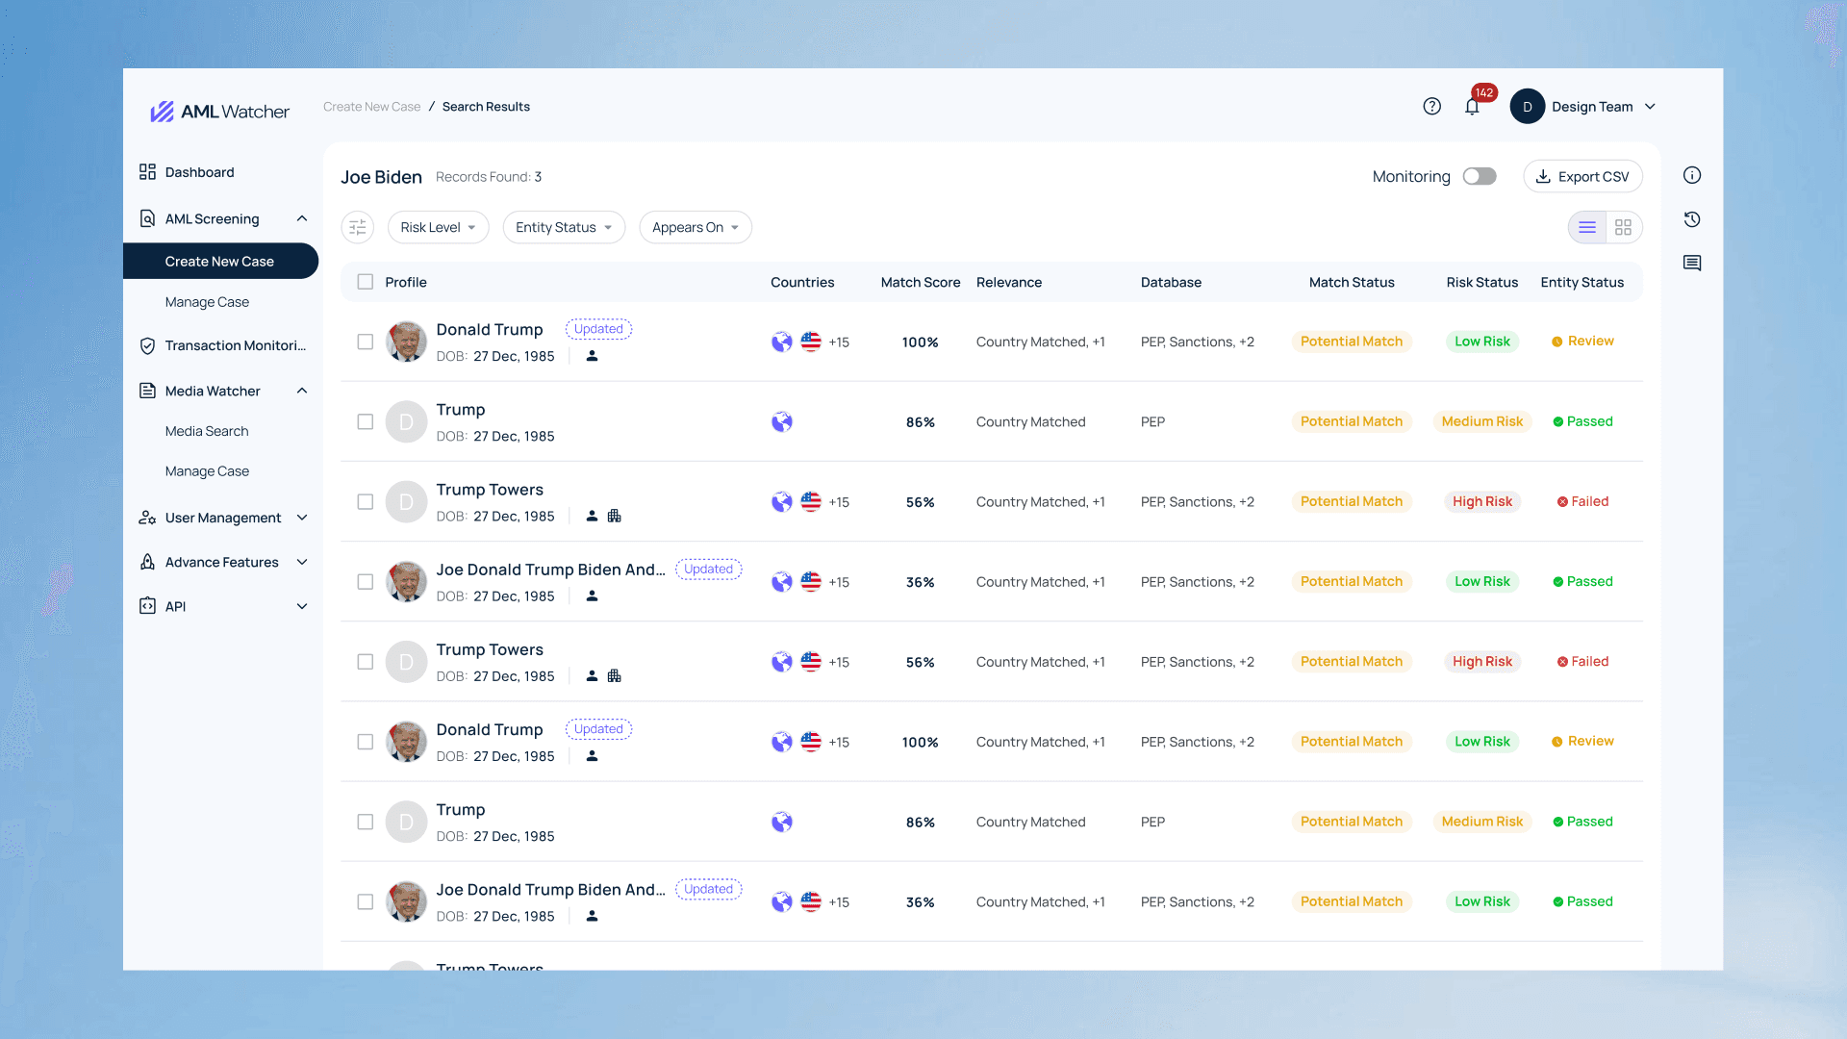Open the notifications bell icon
Image resolution: width=1847 pixels, height=1039 pixels.
(1472, 107)
